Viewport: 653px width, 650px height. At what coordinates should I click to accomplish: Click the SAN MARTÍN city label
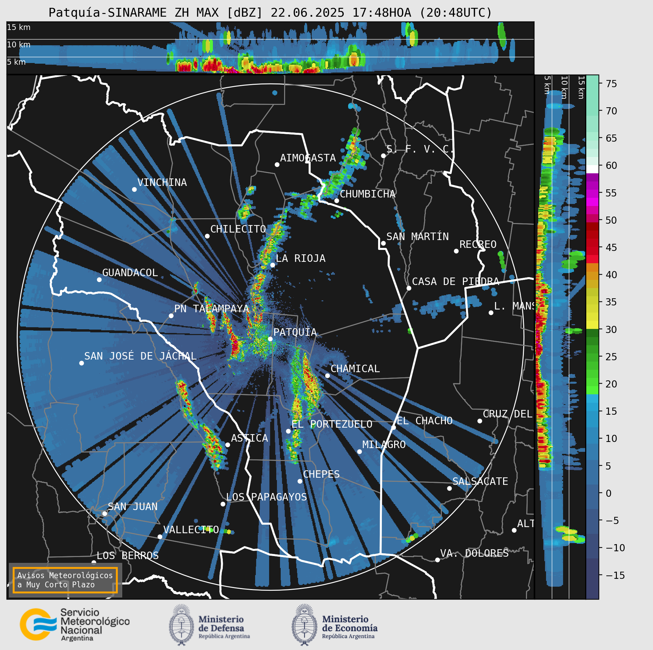coord(418,237)
